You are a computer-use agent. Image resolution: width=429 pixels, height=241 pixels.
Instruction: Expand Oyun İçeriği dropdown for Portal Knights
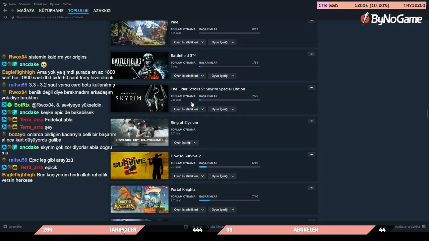point(222,210)
